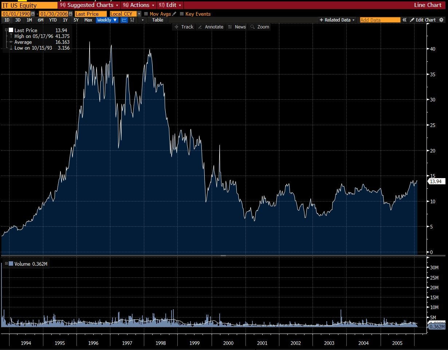Image resolution: width=448 pixels, height=350 pixels.
Task: Click the IT US Equity security field
Action: coord(29,5)
